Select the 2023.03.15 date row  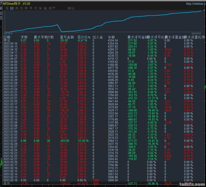10,110
